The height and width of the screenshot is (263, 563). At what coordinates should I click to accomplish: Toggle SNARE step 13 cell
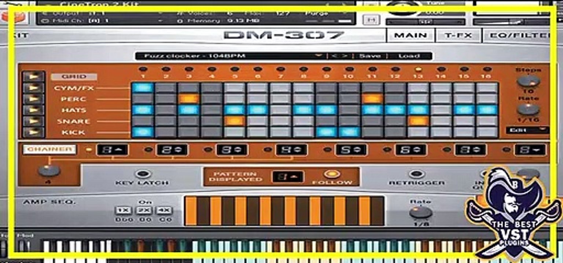[x=418, y=121]
